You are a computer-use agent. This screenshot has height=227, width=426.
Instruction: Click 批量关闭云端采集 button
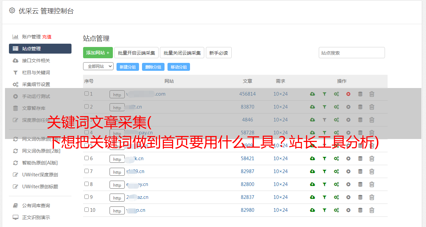[x=182, y=53]
